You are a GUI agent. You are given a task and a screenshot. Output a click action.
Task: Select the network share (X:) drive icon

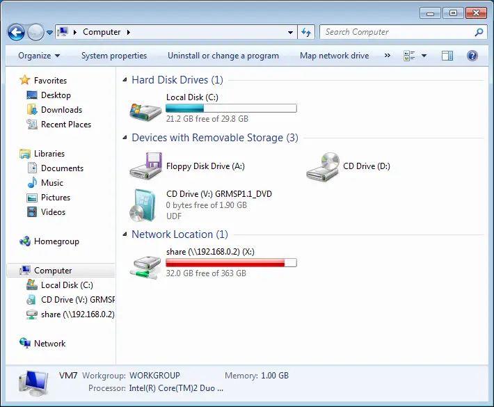pos(145,267)
